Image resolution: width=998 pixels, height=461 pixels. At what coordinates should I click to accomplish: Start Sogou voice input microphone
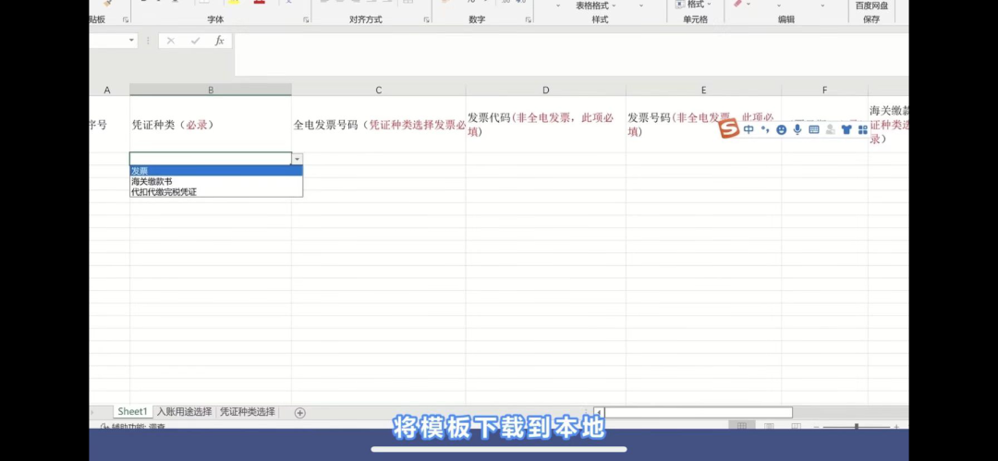(x=797, y=130)
